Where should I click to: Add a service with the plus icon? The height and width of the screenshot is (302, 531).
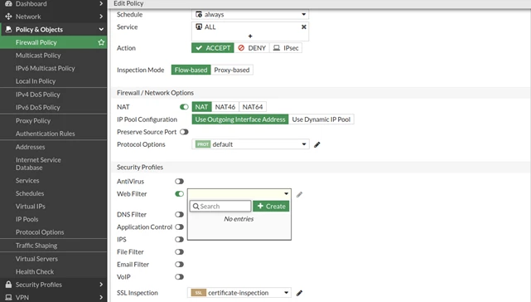[250, 36]
